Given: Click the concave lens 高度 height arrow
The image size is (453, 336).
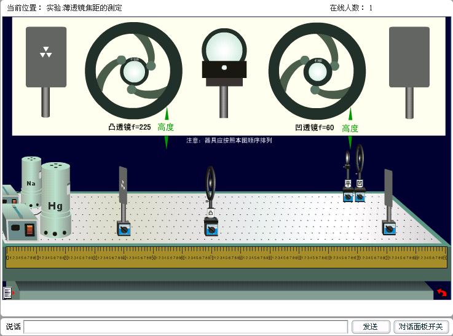Looking at the screenshot, I should tap(350, 128).
